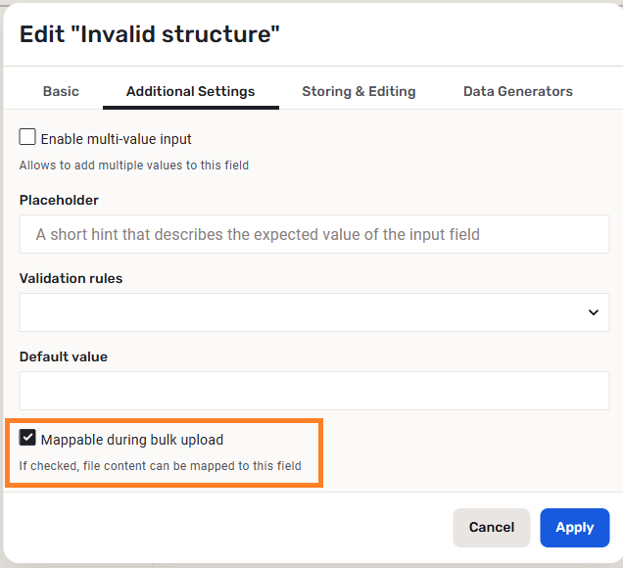Select the Additional Settings tab
This screenshot has width=623, height=568.
(x=190, y=91)
